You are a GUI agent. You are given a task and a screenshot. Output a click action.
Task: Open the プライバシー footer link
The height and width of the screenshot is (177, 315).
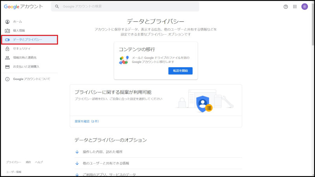(x=13, y=162)
